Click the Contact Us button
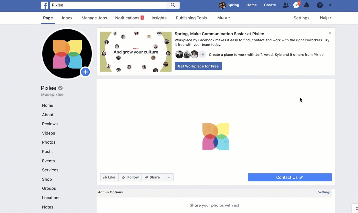Screen dimensions: 358x213 point(290,177)
